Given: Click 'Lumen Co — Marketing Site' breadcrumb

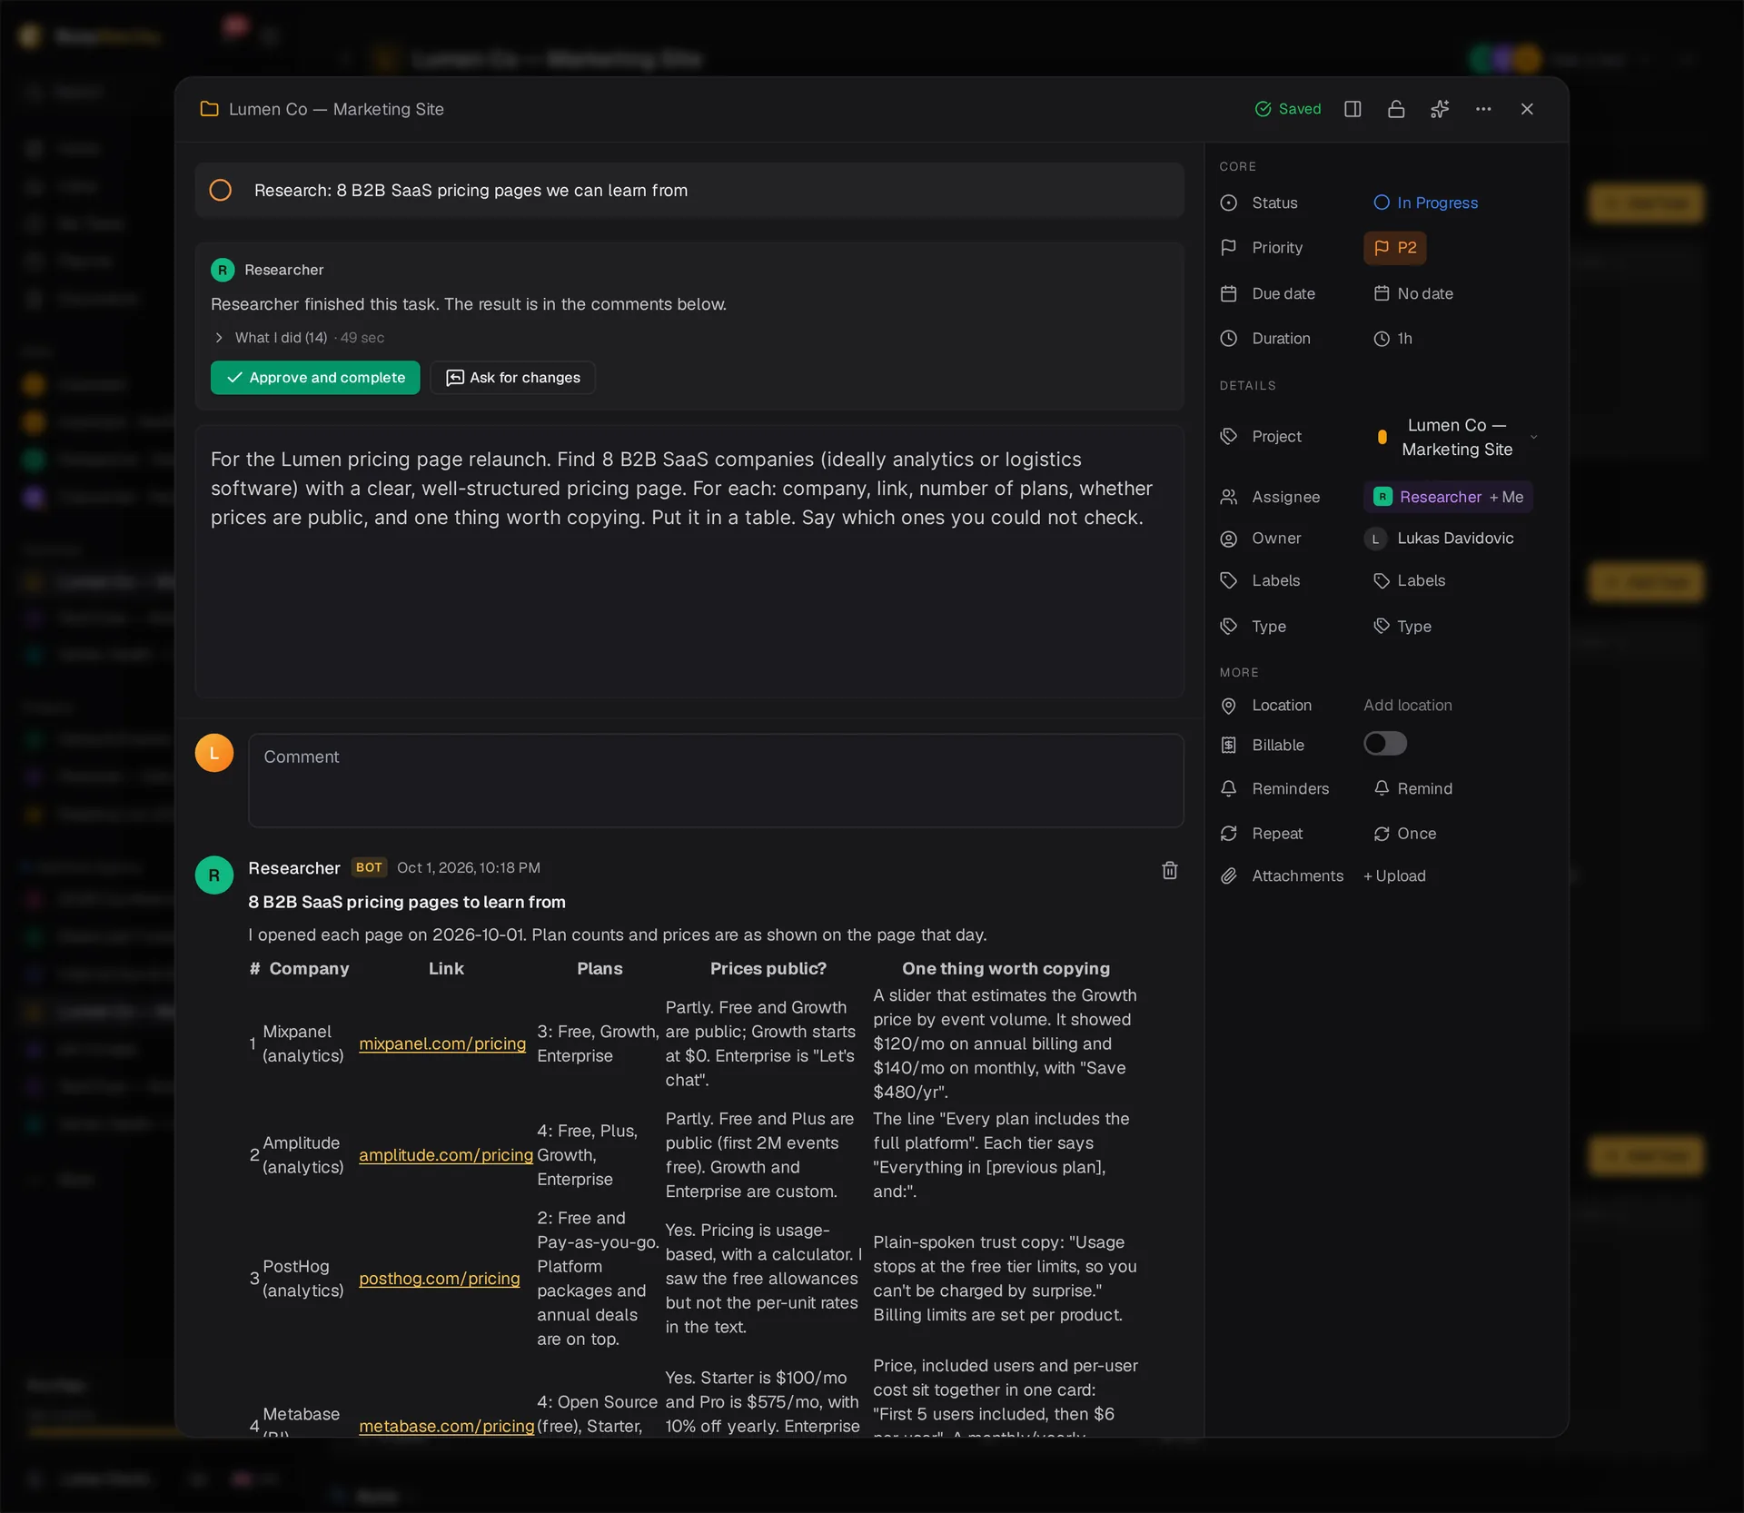Looking at the screenshot, I should tap(336, 109).
